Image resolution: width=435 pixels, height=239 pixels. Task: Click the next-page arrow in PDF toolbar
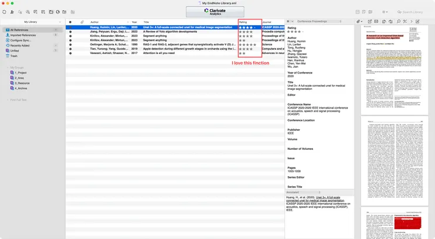pos(411,21)
